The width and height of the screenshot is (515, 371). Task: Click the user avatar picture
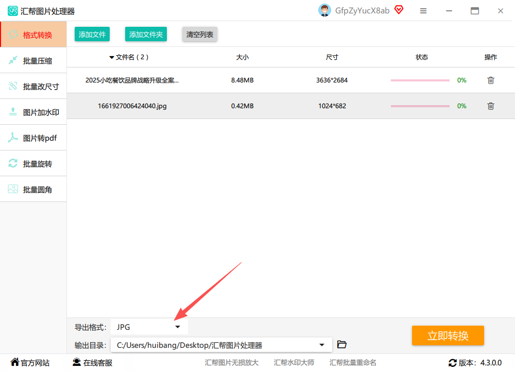coord(324,10)
